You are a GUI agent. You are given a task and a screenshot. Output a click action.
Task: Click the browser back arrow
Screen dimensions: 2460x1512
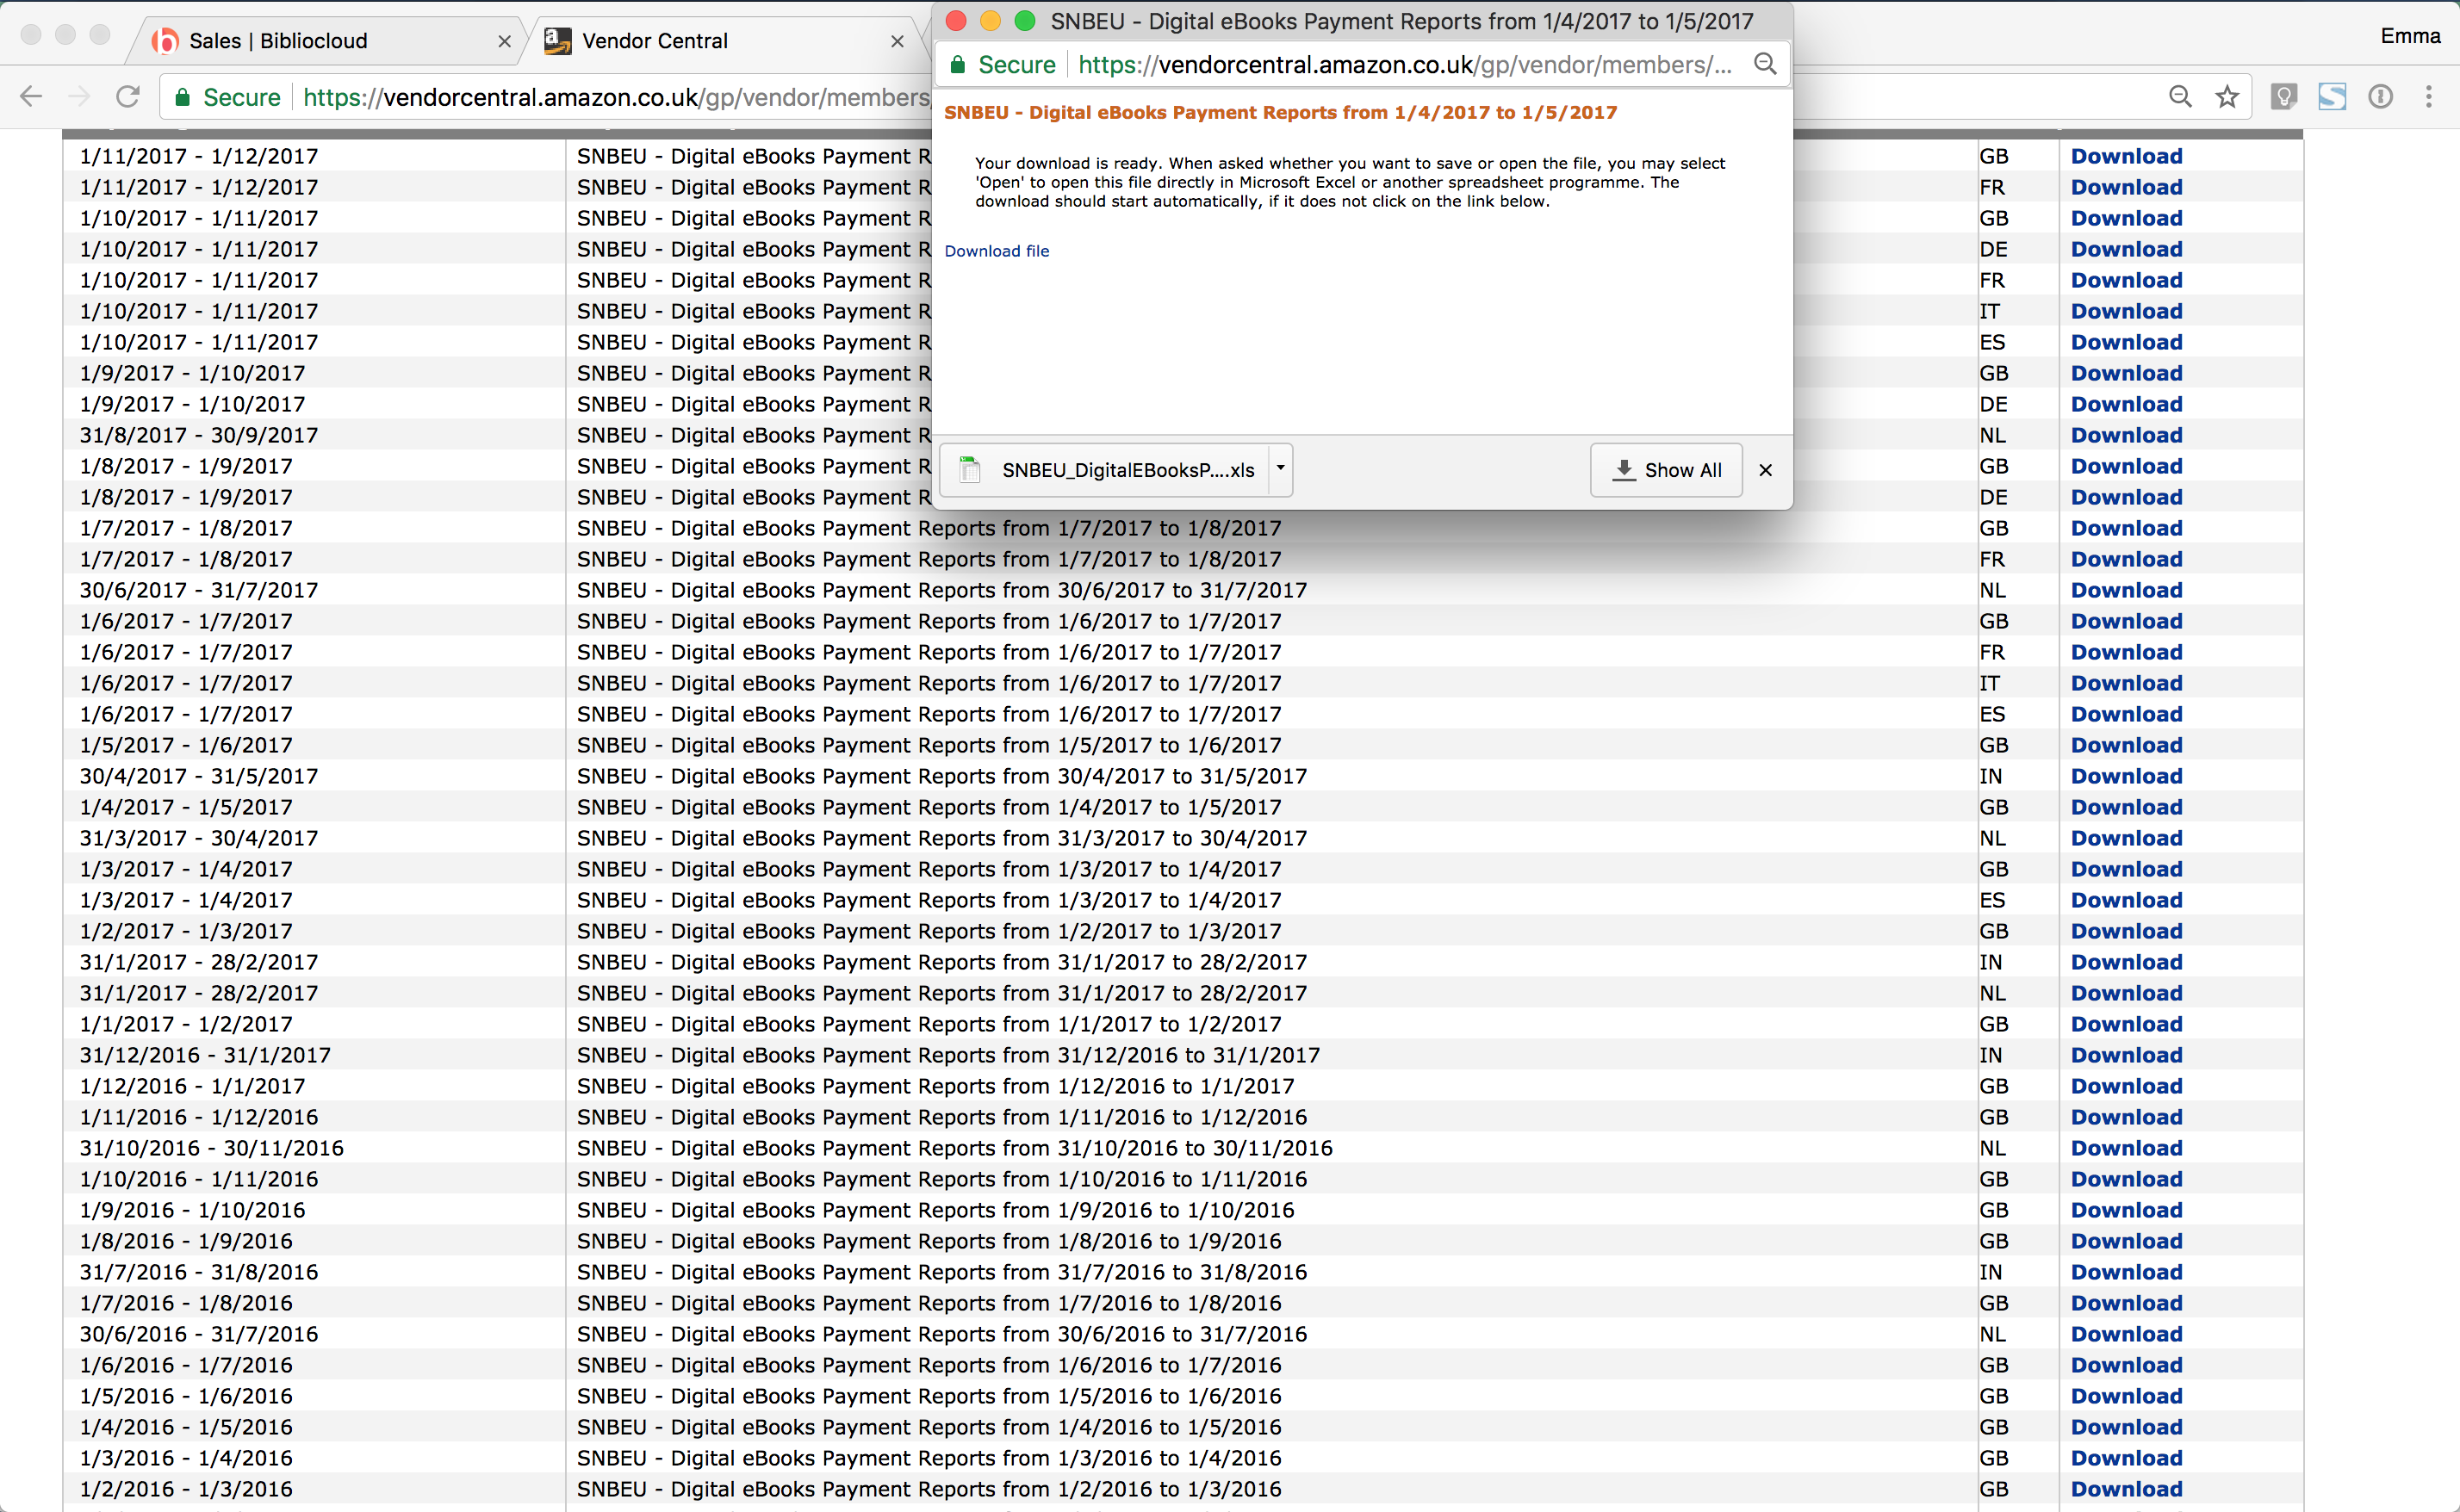coord(31,97)
